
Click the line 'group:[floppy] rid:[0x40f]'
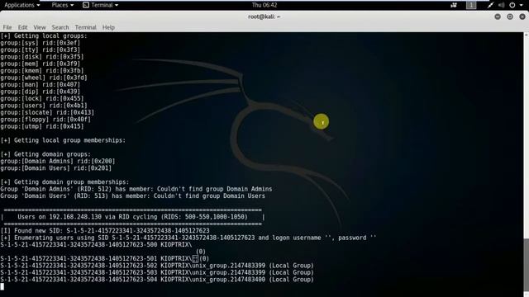click(45, 120)
